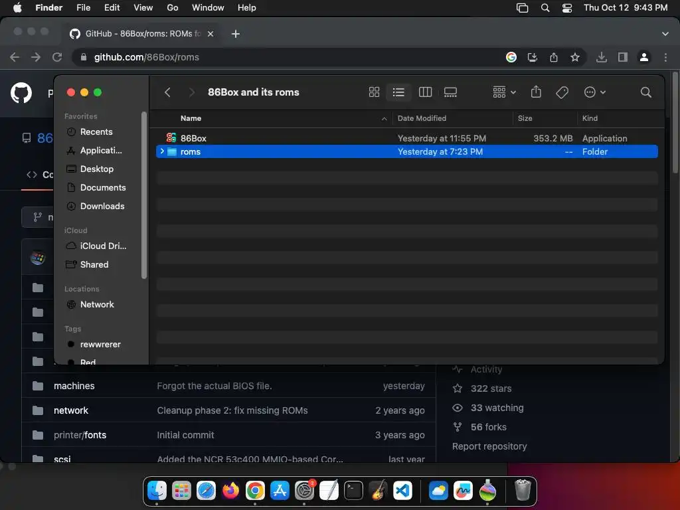680x510 pixels.
Task: Open Finder group-by options dropdown
Action: point(504,92)
